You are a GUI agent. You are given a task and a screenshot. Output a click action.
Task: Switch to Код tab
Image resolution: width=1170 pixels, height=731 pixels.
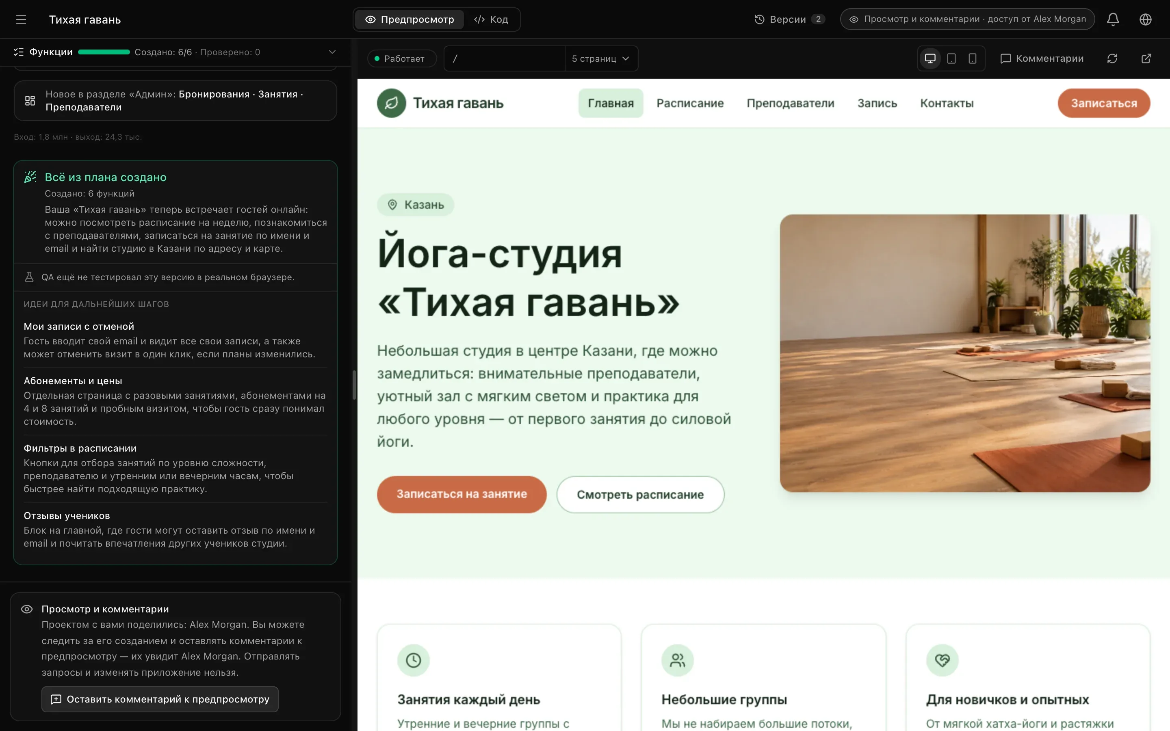coord(491,19)
